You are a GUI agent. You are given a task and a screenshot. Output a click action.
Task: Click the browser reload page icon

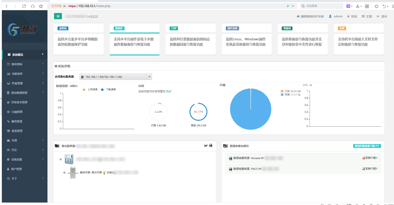click(x=24, y=6)
